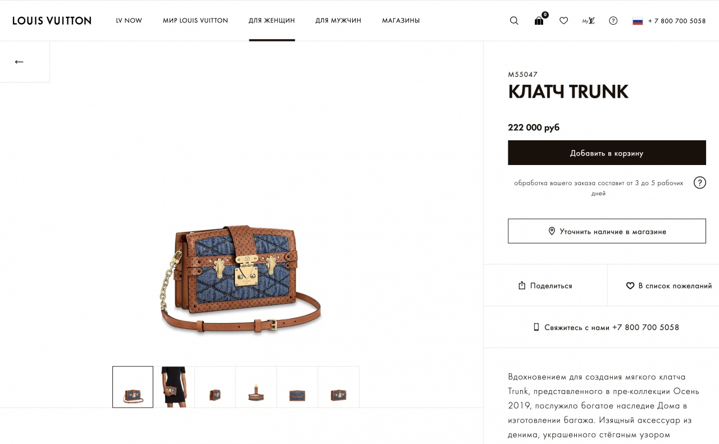The height and width of the screenshot is (444, 719).
Task: Open the shopping bag cart icon
Action: tap(540, 20)
